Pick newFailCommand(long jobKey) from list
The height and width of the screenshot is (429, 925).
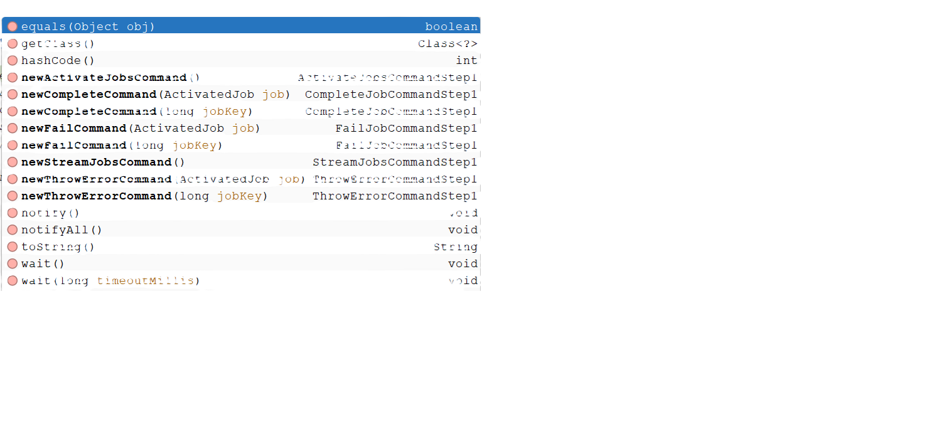coord(122,146)
